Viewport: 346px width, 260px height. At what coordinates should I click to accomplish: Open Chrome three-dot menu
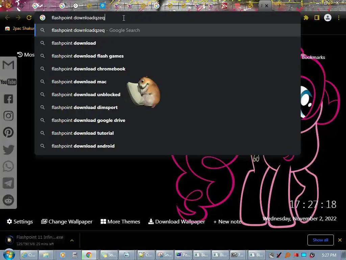click(339, 18)
